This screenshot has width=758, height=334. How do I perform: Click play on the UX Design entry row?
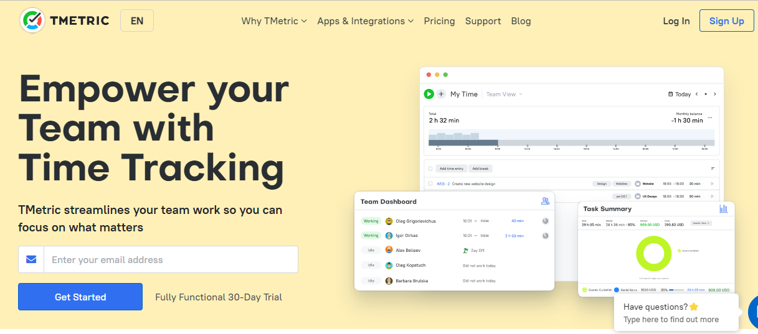pos(712,197)
